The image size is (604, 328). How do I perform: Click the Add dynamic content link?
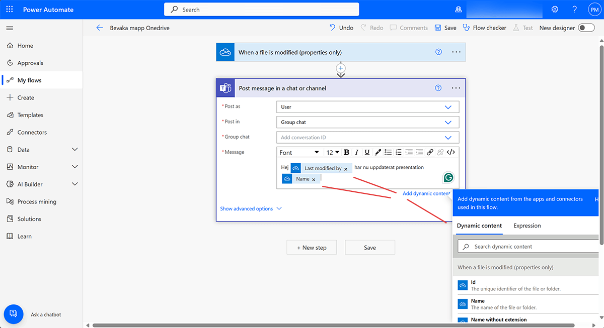tap(426, 193)
